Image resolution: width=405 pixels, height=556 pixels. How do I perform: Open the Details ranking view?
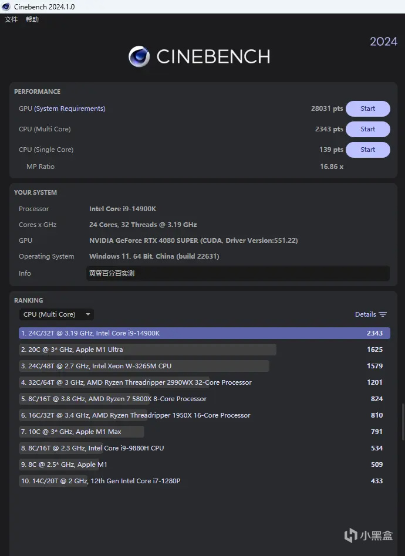(x=370, y=314)
